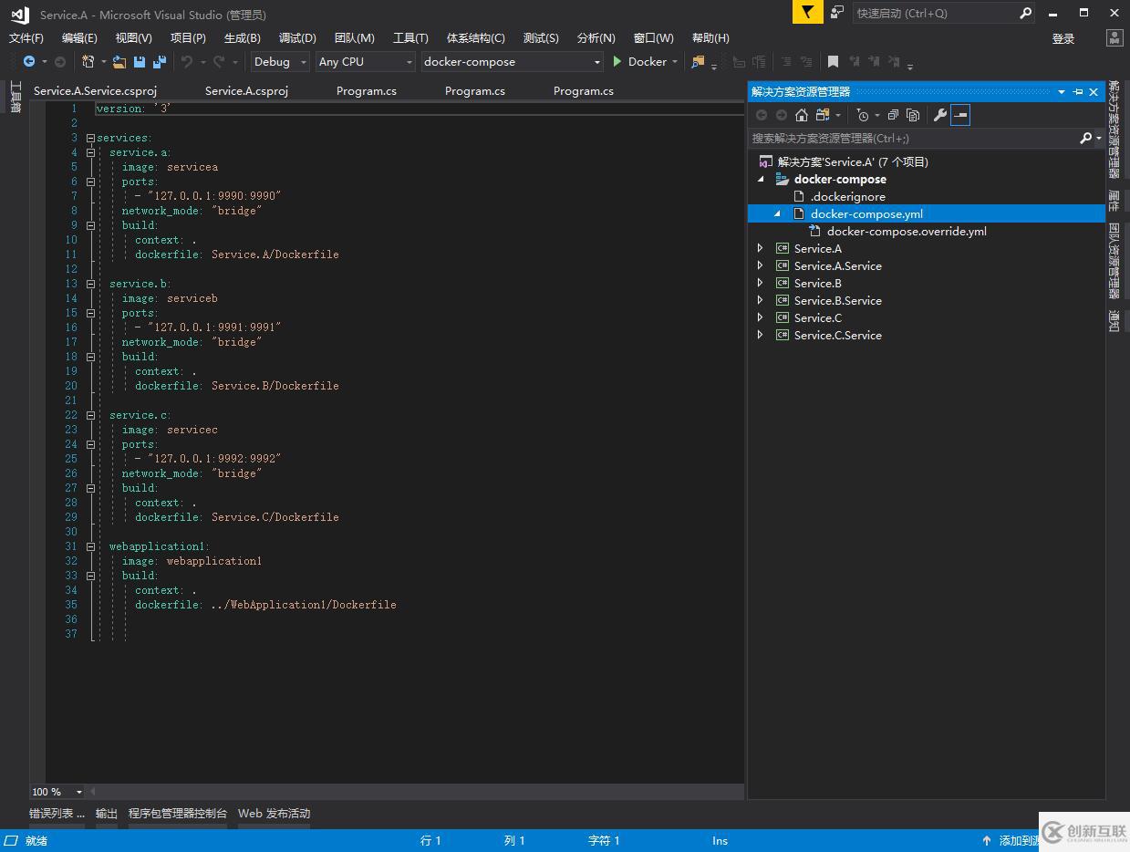Viewport: 1130px width, 852px height.
Task: Click the yellow notifications flag icon
Action: point(807,13)
